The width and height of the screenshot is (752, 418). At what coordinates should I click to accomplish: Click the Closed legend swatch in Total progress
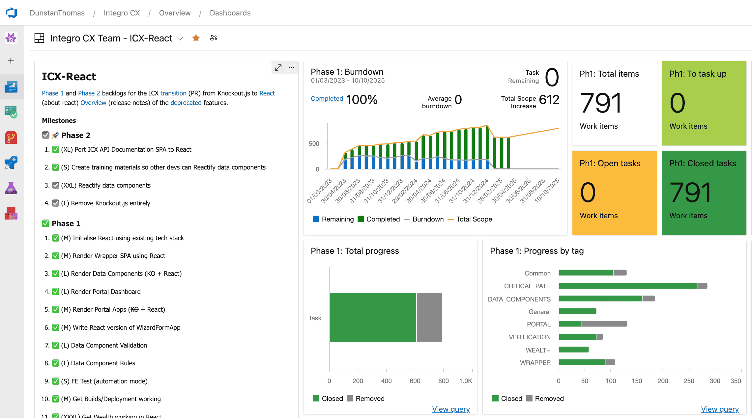pyautogui.click(x=316, y=399)
